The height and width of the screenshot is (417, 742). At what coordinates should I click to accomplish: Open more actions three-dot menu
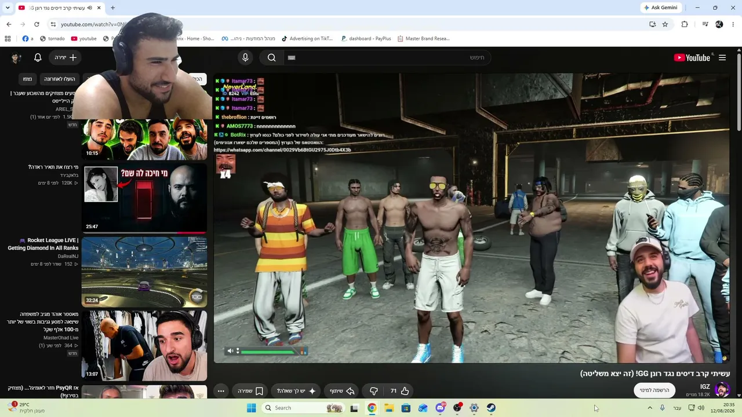point(221,391)
